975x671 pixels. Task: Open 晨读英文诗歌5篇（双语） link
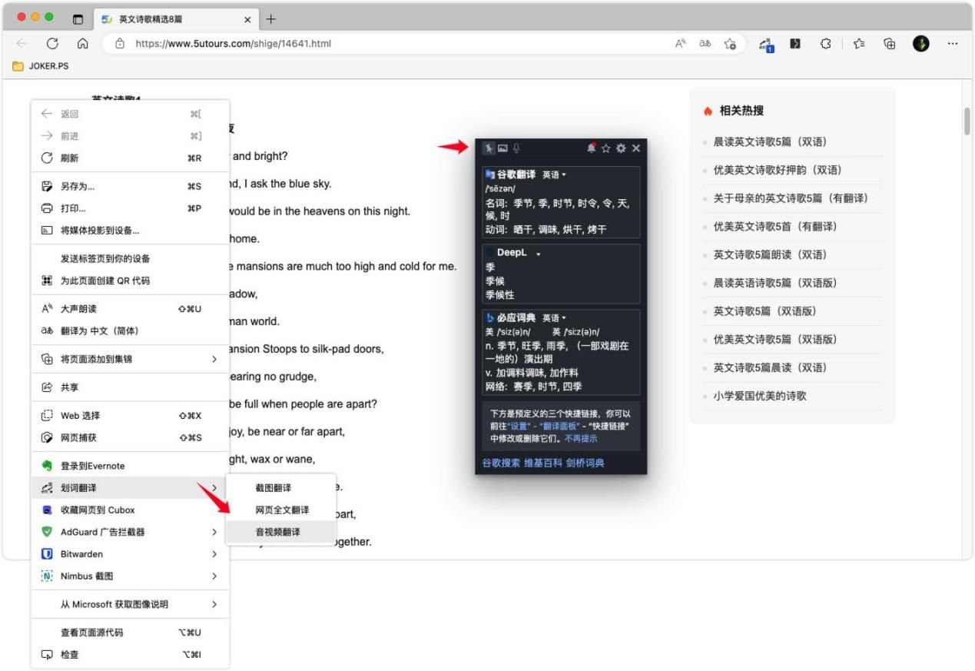pos(770,142)
